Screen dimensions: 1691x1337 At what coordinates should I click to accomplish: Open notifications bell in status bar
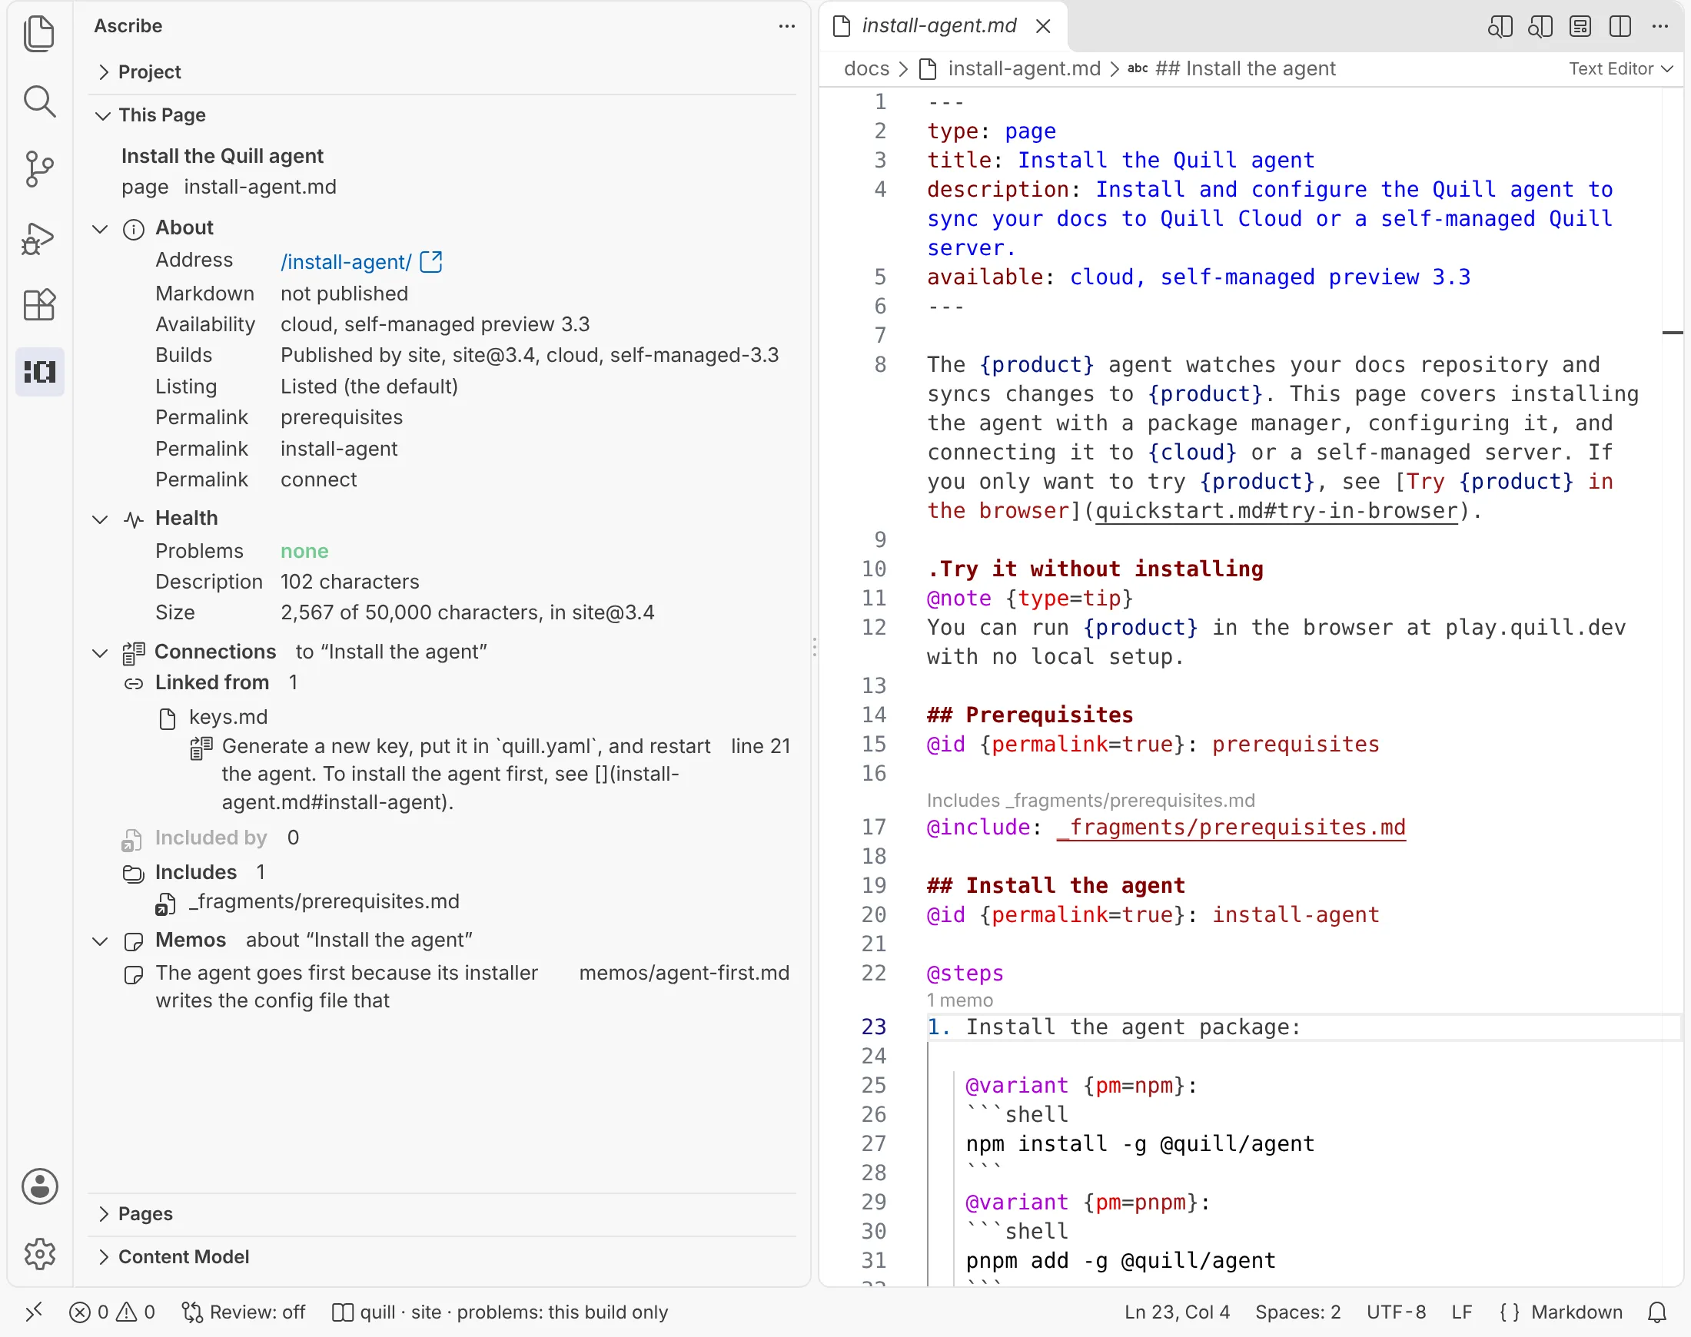1657,1312
